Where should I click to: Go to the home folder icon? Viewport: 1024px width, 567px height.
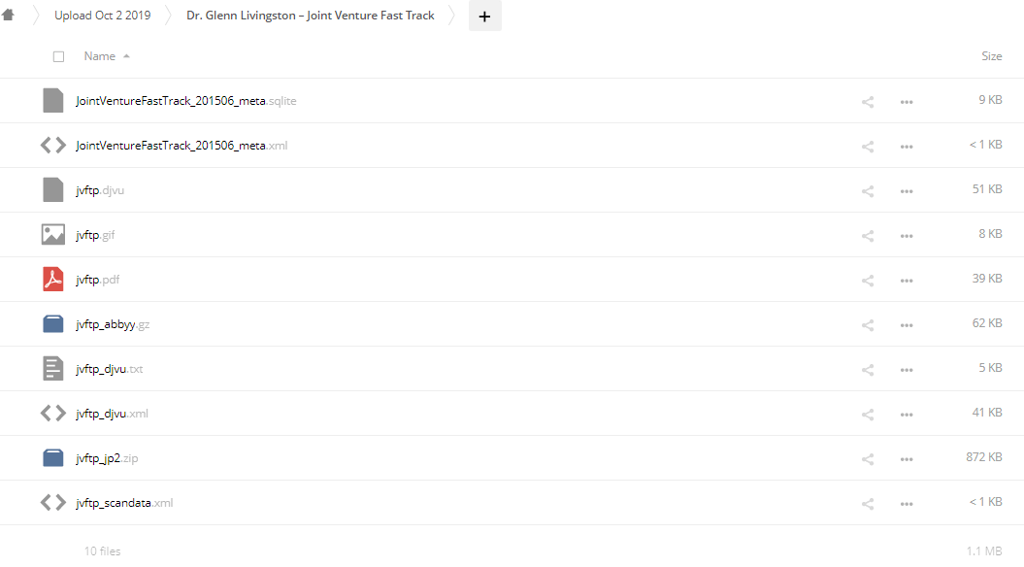[8, 15]
